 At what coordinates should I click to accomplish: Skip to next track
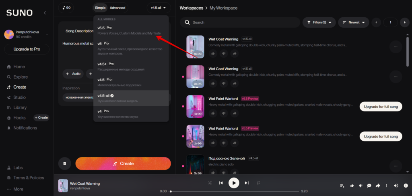click(x=247, y=183)
